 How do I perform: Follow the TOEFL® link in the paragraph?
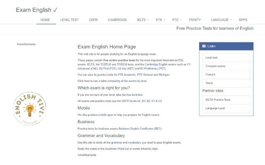[x=106, y=64]
